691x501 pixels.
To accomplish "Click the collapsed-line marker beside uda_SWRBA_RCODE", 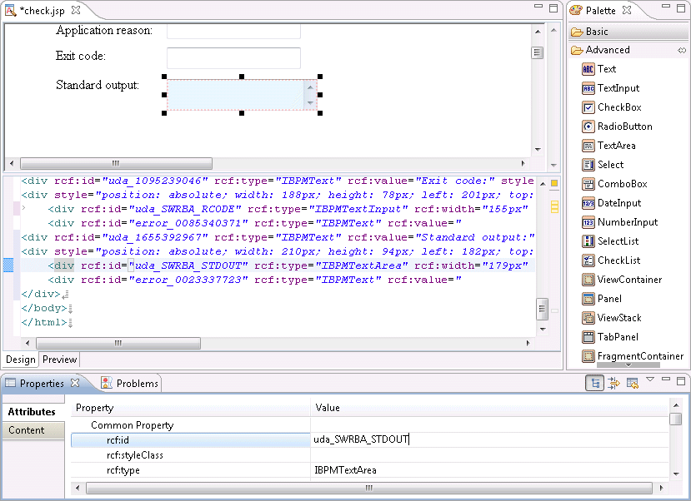I will click(24, 208).
